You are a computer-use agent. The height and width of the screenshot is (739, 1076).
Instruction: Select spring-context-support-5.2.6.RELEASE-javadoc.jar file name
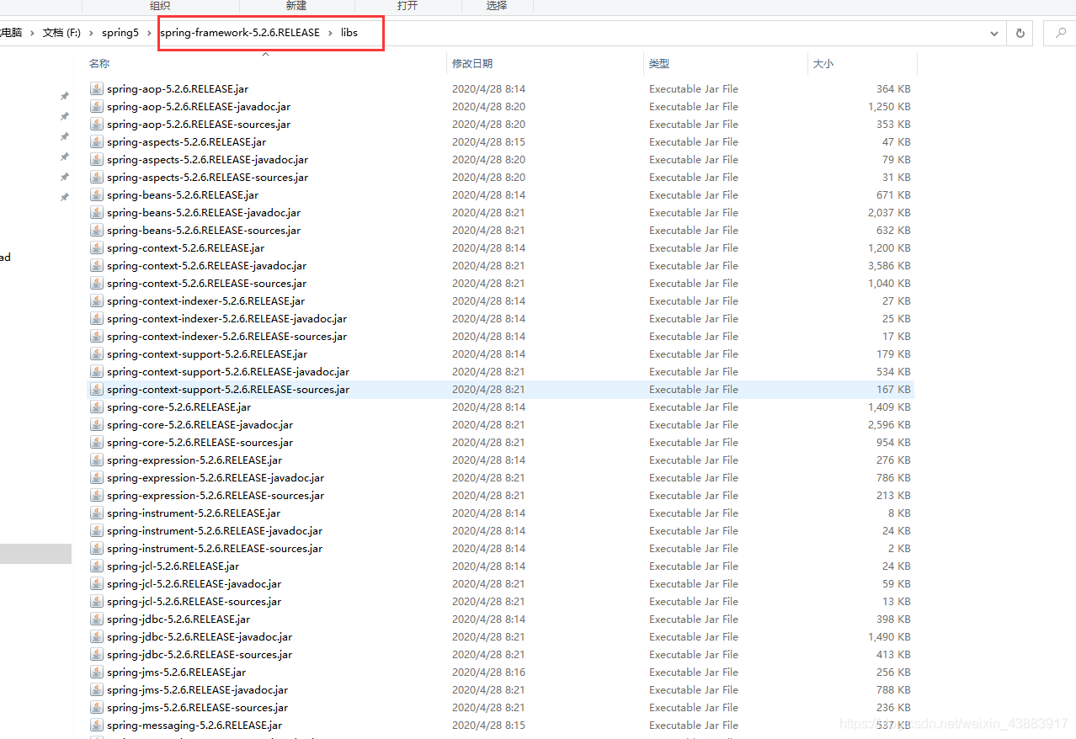click(228, 371)
